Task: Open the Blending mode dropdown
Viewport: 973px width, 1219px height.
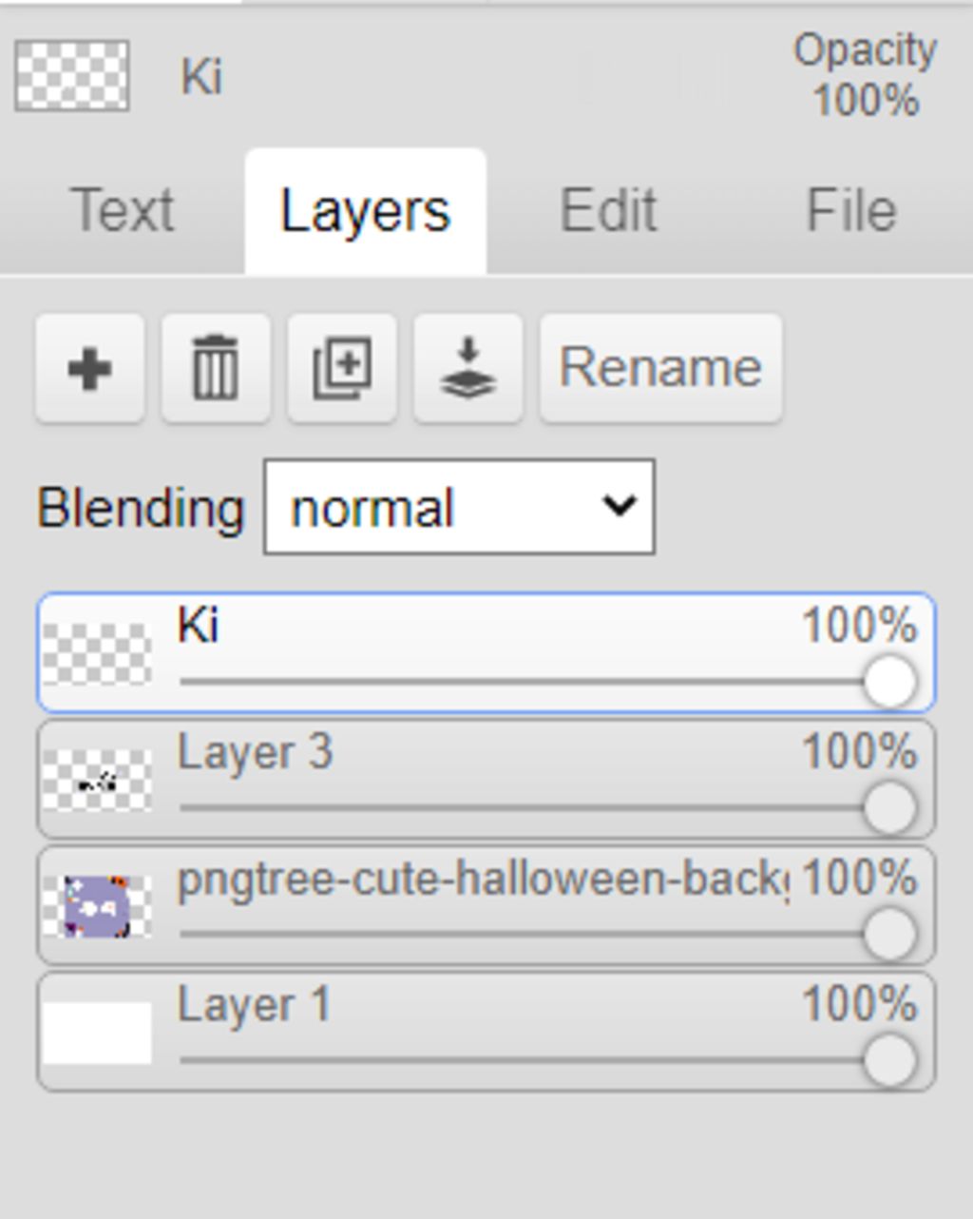Action: [x=459, y=507]
